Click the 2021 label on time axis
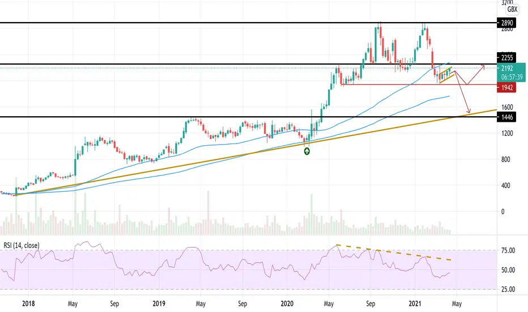 pos(415,303)
